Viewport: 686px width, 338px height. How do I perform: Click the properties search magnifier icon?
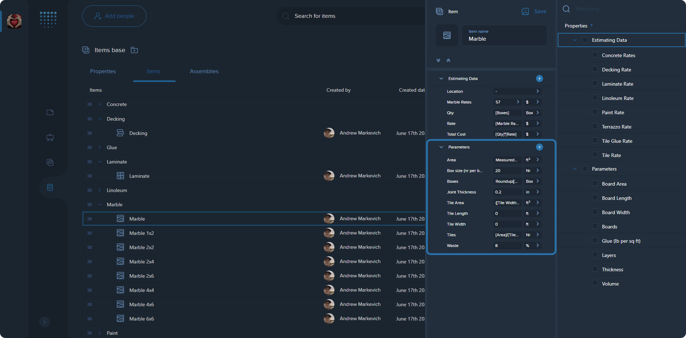[x=566, y=9]
